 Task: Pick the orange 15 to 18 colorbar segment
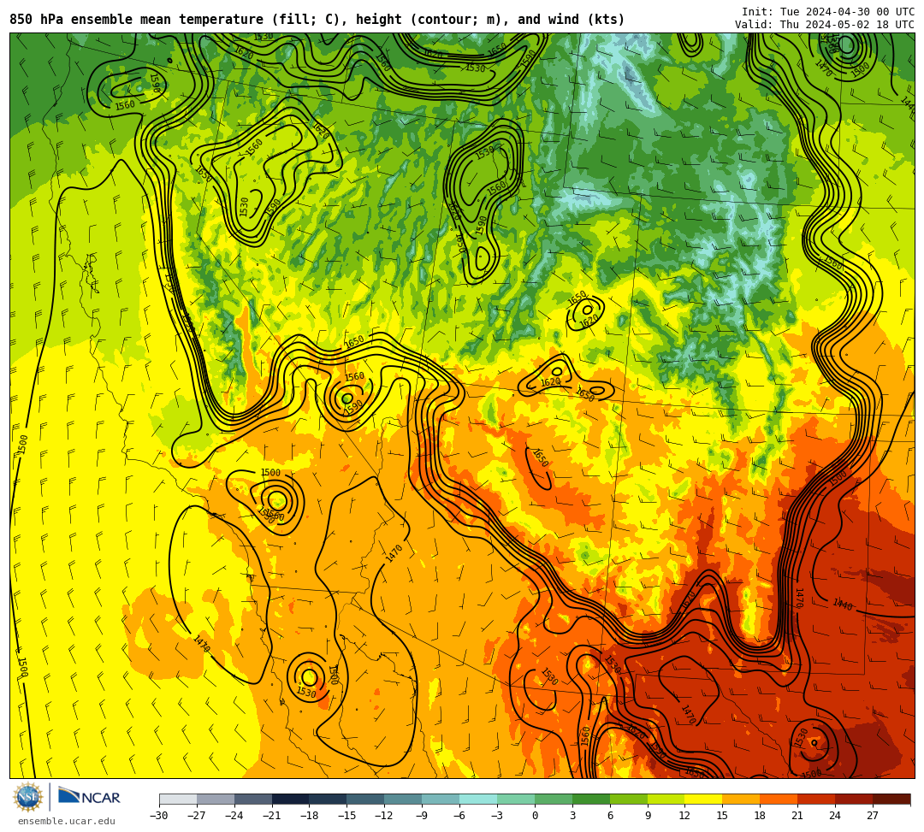click(741, 799)
